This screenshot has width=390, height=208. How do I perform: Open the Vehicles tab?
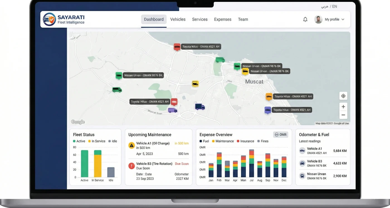(x=178, y=19)
